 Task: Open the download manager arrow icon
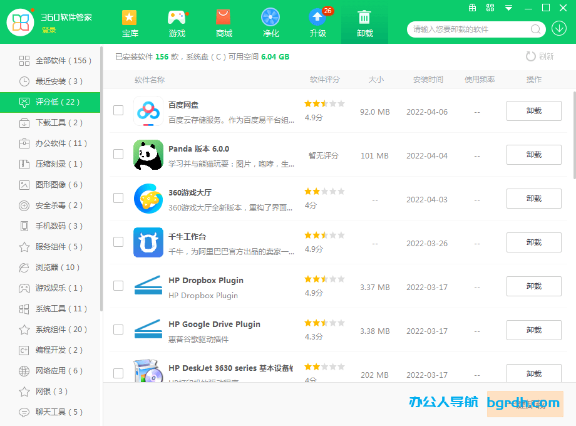point(559,28)
